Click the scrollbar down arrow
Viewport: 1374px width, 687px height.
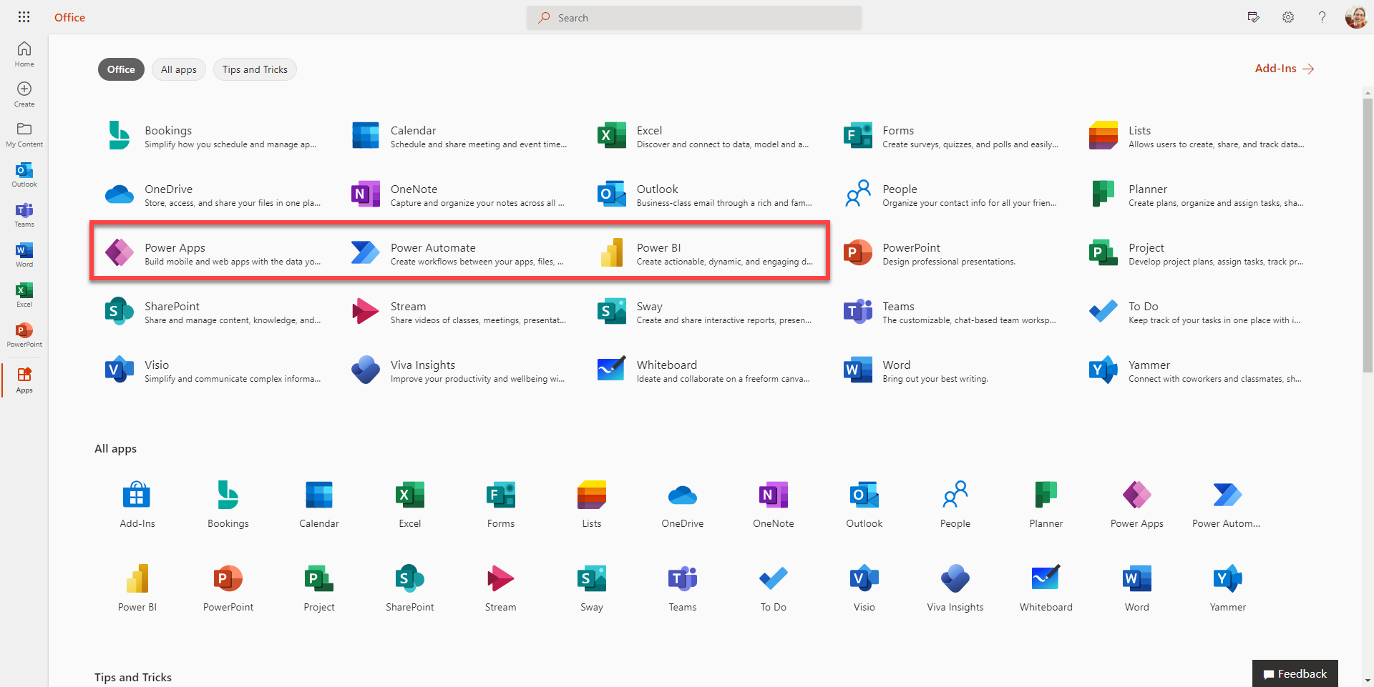coord(1368,681)
